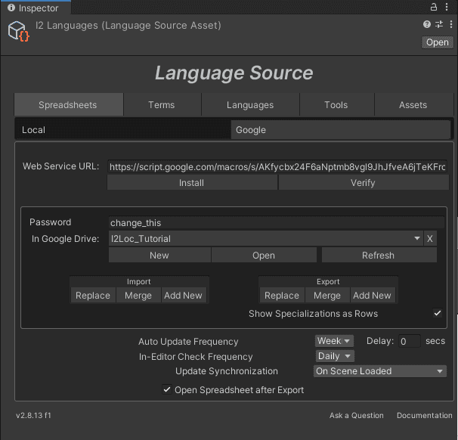
Task: Open the component help question mark icon
Action: coord(427,24)
